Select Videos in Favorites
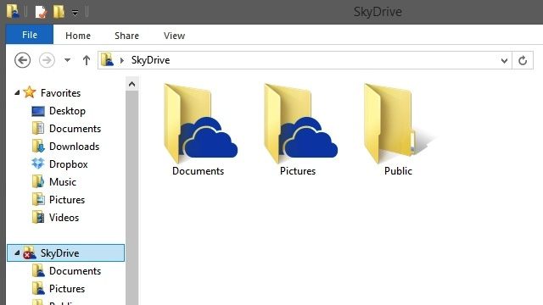Screen dimensions: 543x305 (55, 218)
